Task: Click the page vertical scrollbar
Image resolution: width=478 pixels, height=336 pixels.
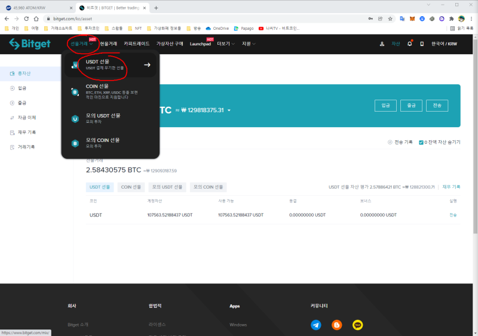Action: coord(475,137)
